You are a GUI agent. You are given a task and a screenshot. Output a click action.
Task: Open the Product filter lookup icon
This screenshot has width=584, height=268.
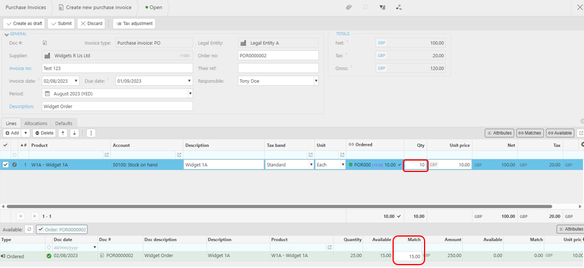pos(106,154)
